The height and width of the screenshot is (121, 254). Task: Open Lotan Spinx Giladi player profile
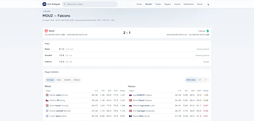pos(58,116)
